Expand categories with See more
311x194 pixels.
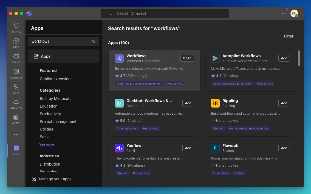click(x=46, y=144)
